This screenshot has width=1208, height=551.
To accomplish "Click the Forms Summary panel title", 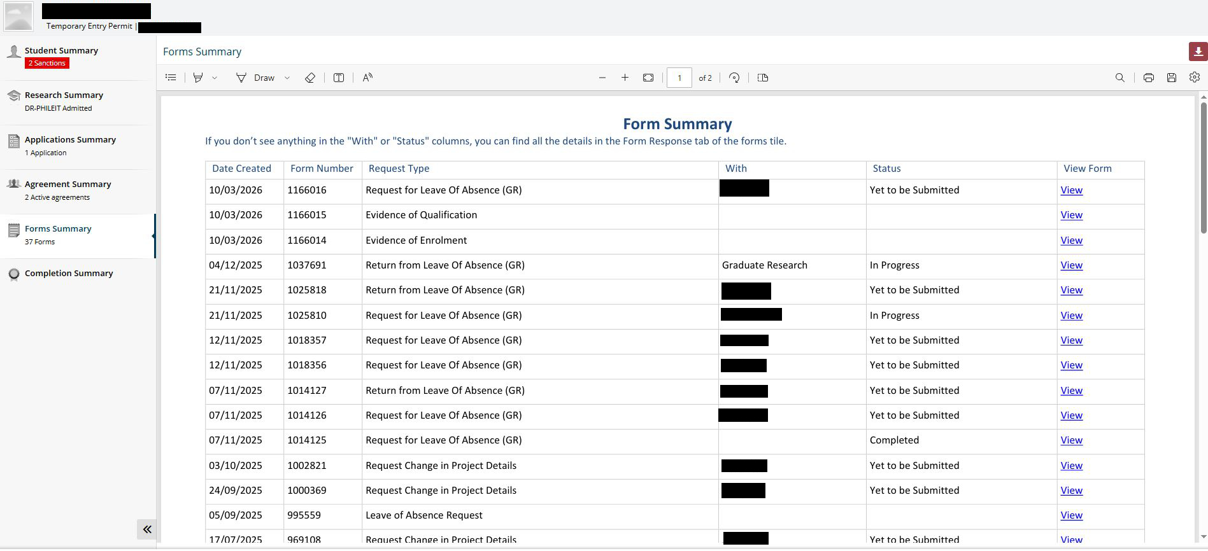I will coord(202,52).
